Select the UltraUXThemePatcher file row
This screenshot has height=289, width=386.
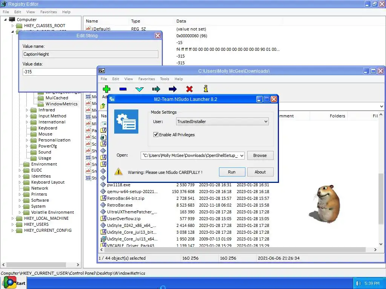click(x=185, y=212)
